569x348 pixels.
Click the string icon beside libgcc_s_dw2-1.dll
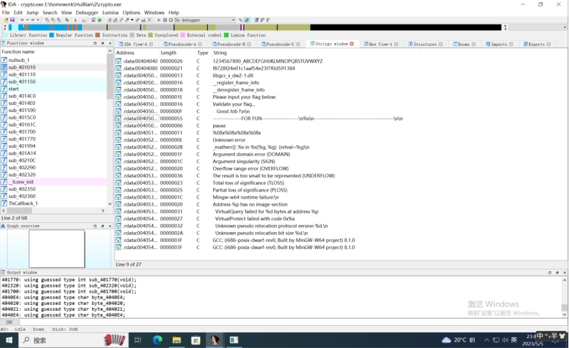pyautogui.click(x=119, y=76)
